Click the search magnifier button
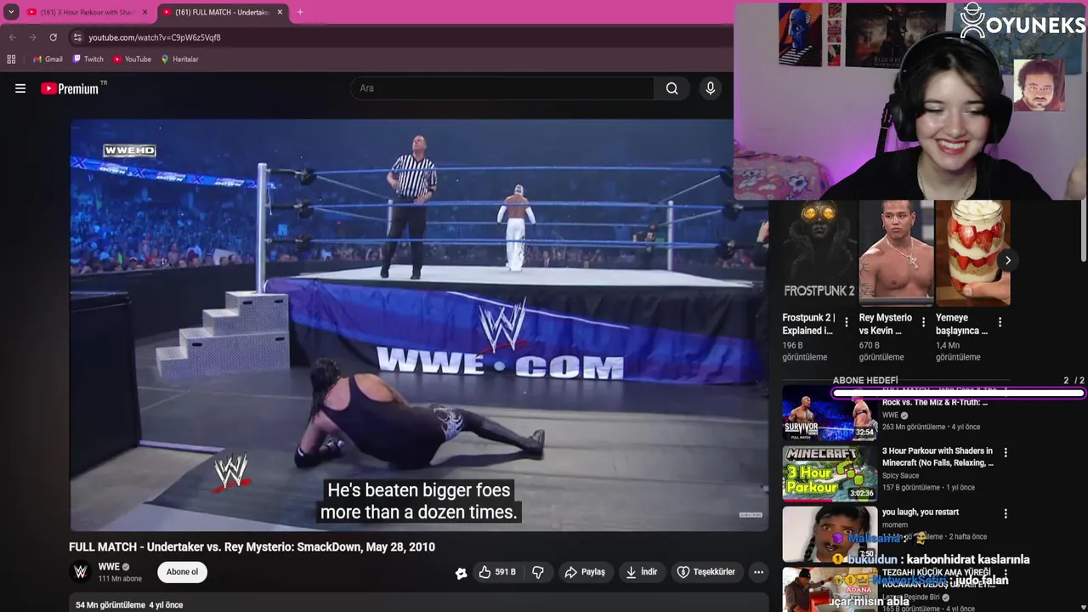This screenshot has width=1088, height=612. (x=671, y=88)
